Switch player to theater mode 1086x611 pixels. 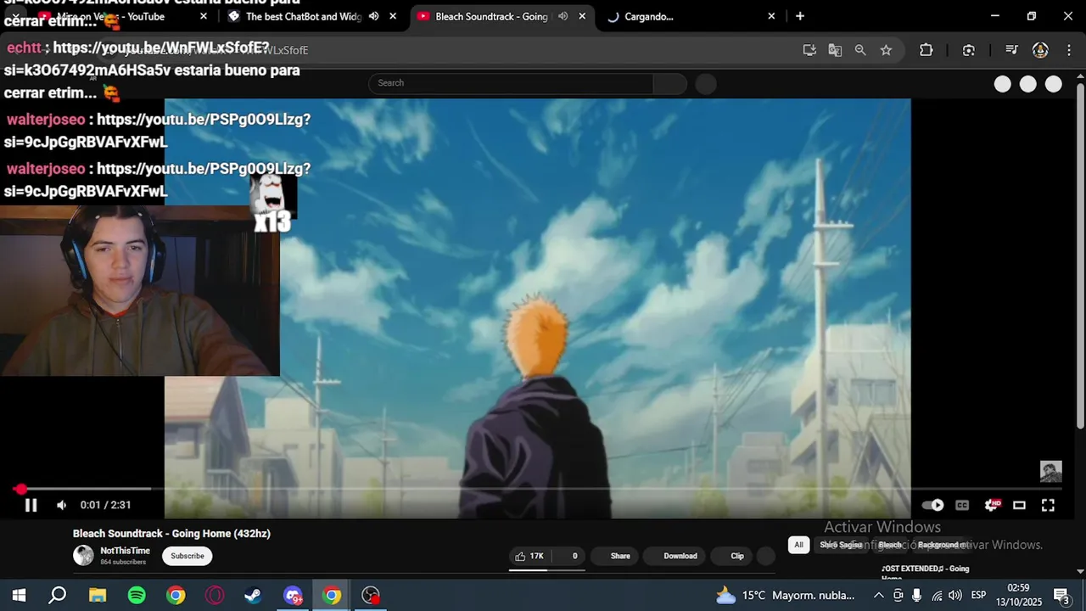click(1019, 505)
